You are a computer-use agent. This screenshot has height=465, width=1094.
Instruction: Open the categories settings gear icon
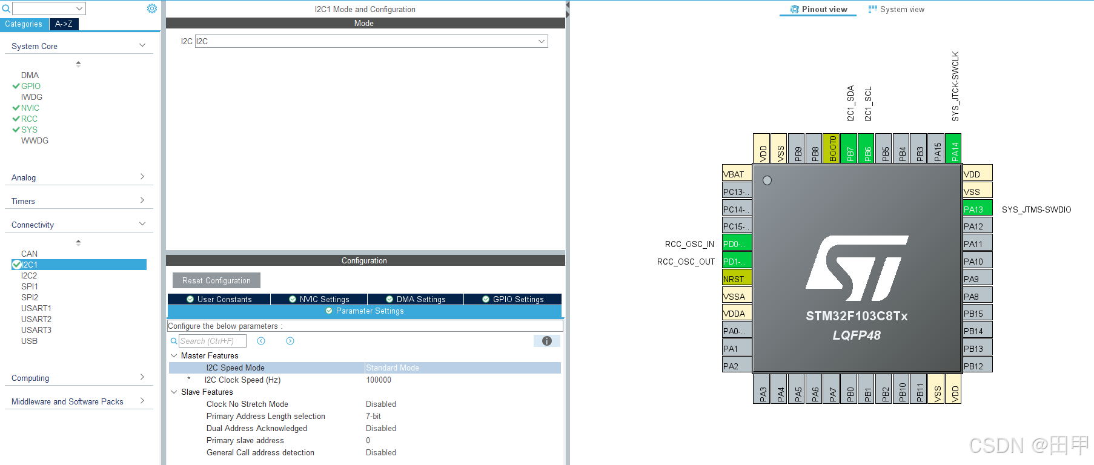pos(152,8)
